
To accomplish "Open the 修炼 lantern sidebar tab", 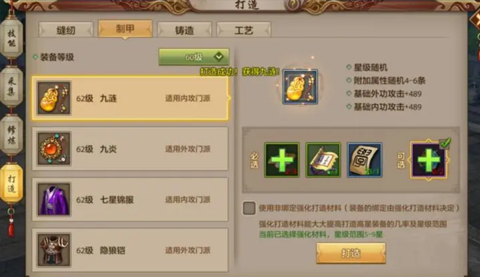I will tap(11, 135).
